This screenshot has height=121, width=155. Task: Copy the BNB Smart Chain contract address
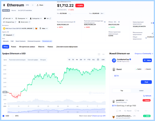tap(34, 28)
